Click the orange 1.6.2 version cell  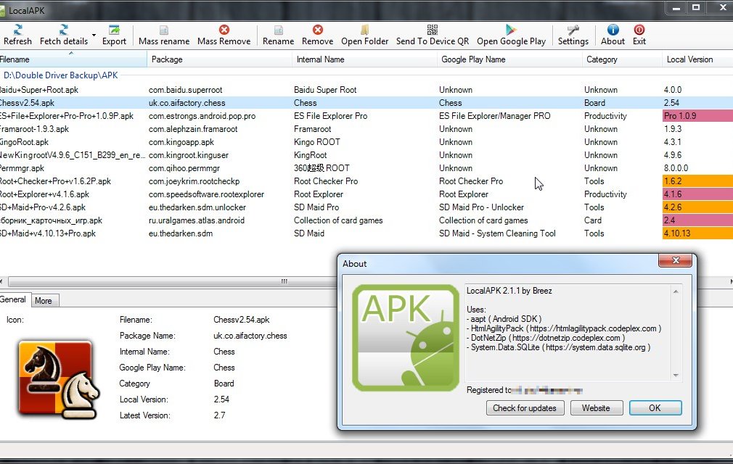click(697, 181)
